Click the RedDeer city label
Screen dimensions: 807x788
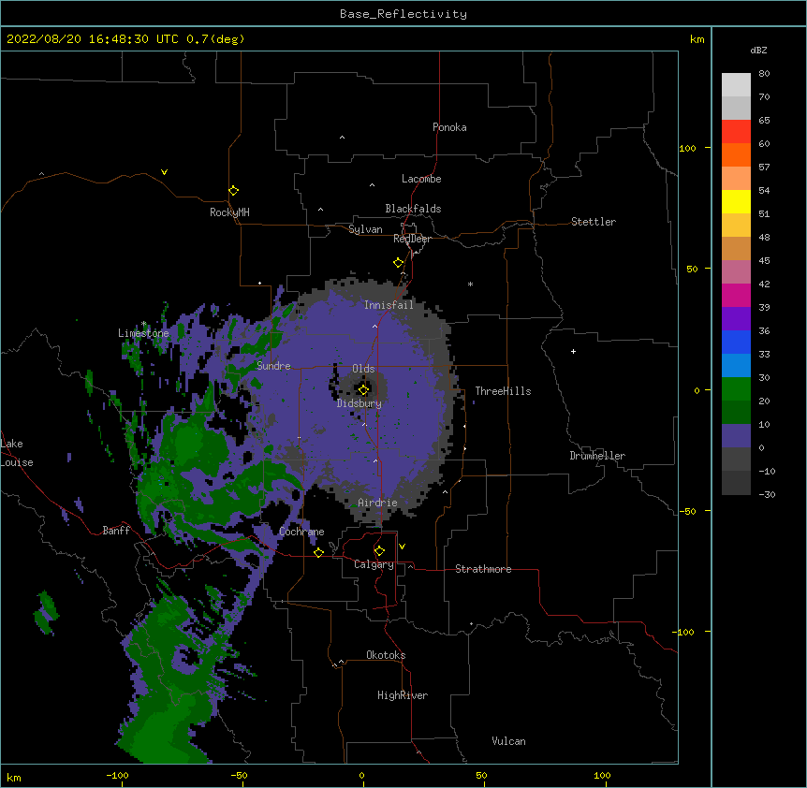[x=412, y=239]
